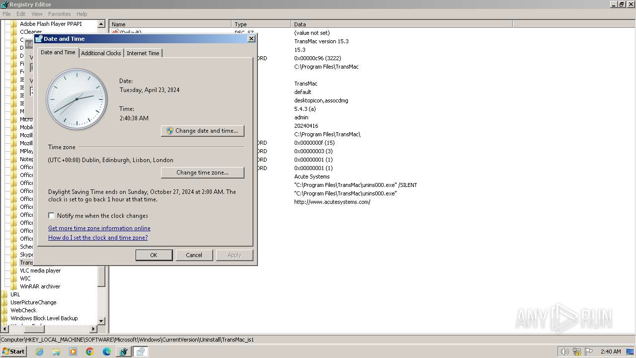Click the Show desktop button
Viewport: 636px width, 358px height.
(x=630, y=352)
